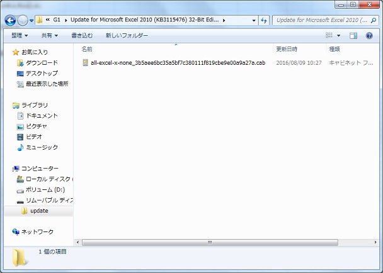Open ダウンロード in favorites
This screenshot has width=383, height=273.
[x=42, y=63]
